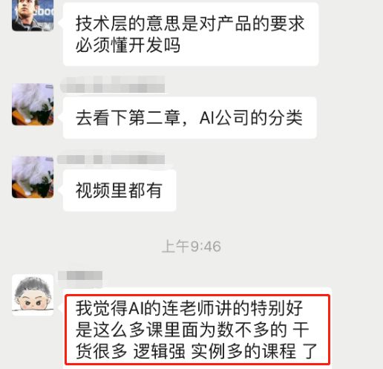Tap the blurred sender name above '视频里都有'
The width and height of the screenshot is (383, 369).
[111, 160]
